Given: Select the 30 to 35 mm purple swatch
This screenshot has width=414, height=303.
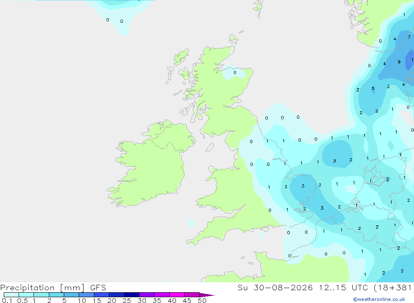Looking at the screenshot, I should (x=147, y=295).
